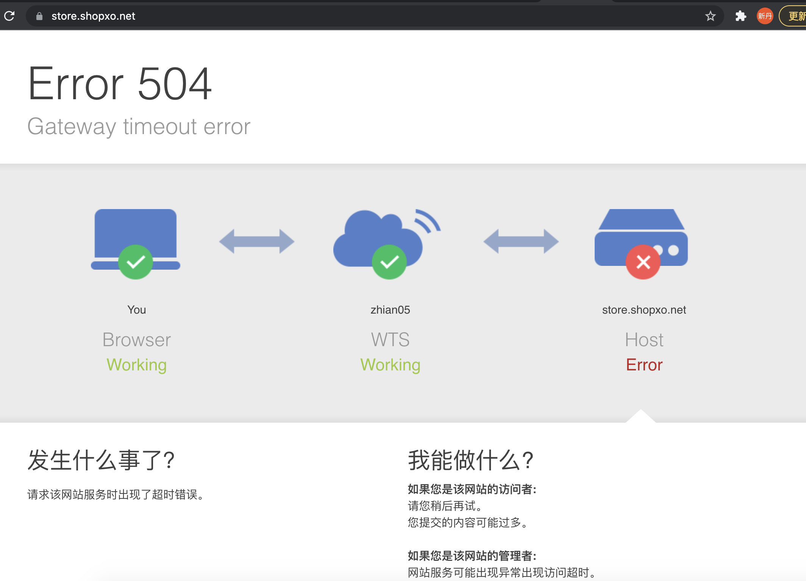Viewport: 806px width, 581px height.
Task: Click the yellow-outlined 更新 update button
Action: point(793,16)
